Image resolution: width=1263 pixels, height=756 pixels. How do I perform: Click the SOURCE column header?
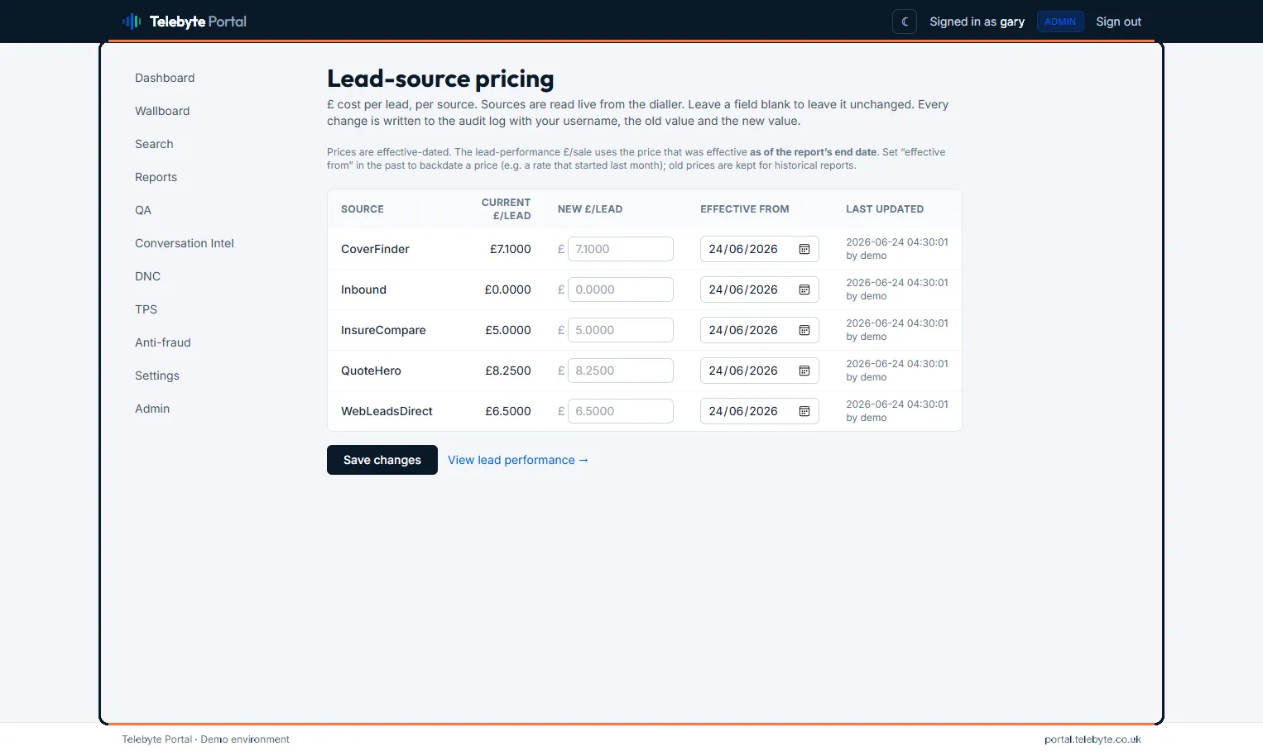pos(363,209)
